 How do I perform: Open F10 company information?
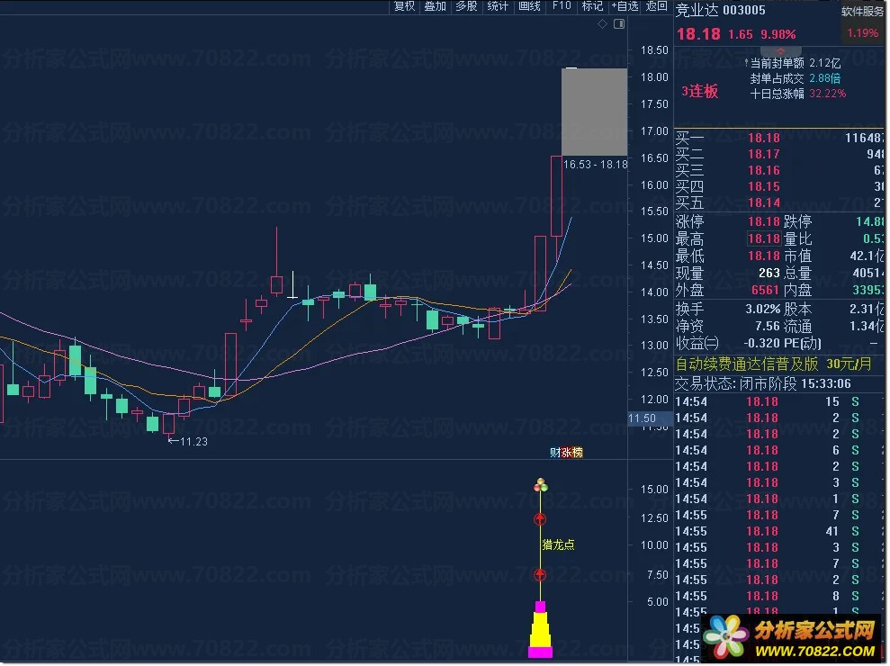[x=562, y=6]
